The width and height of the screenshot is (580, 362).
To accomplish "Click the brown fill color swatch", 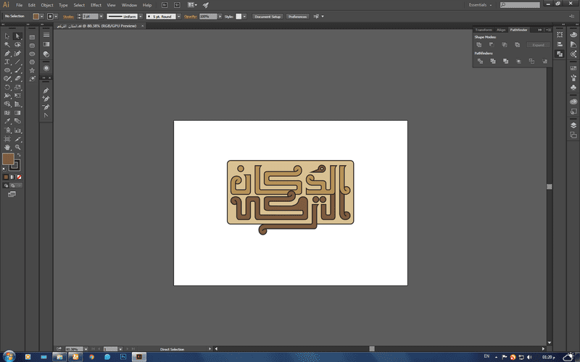I will (9, 159).
